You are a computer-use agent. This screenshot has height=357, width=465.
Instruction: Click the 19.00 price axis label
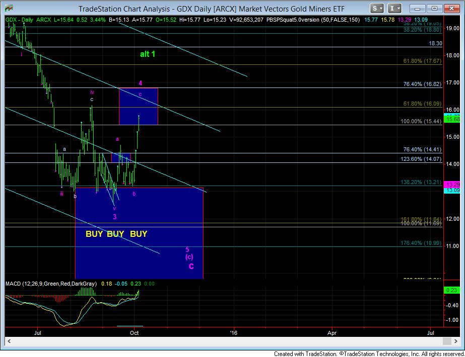tap(453, 29)
